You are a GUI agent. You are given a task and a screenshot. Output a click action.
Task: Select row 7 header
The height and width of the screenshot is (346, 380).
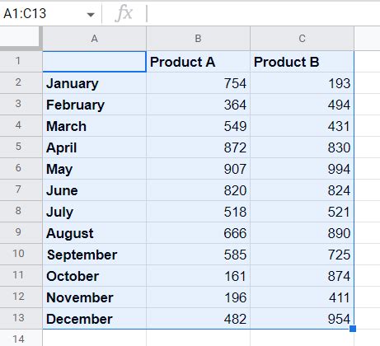[x=21, y=190]
